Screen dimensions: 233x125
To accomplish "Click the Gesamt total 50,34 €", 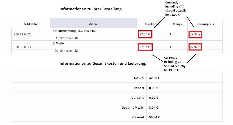I will point(154,117).
